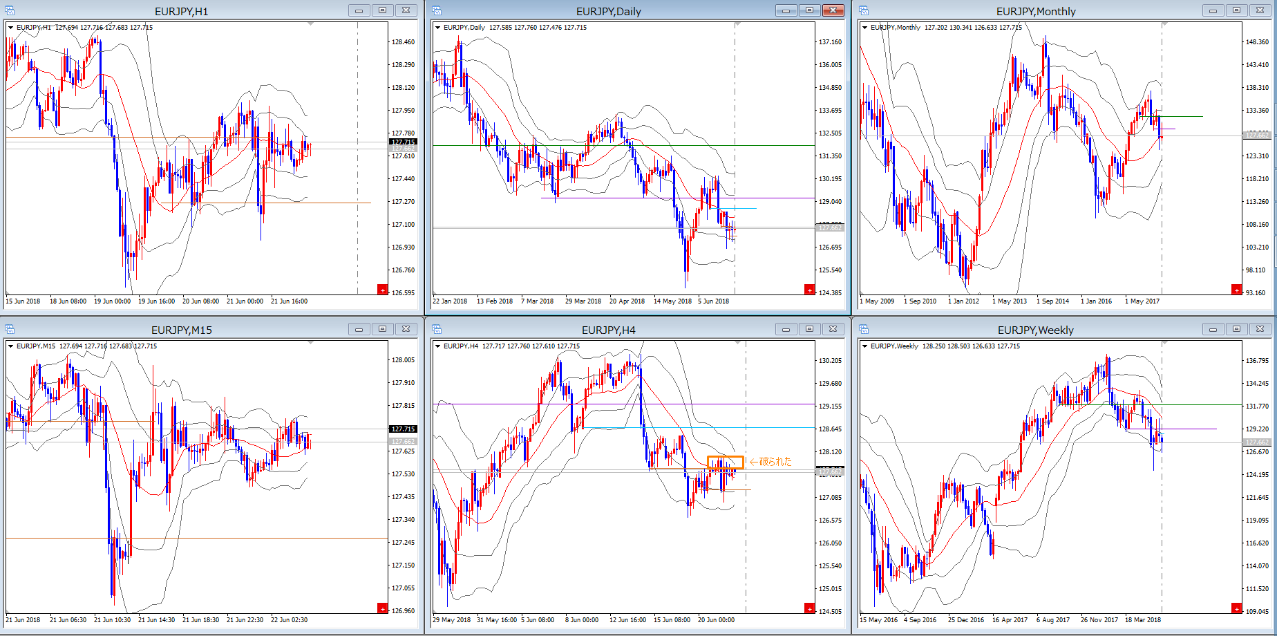Click the chart shift marker atop H1 chart
Screen dimensions: 1277x636
(x=311, y=24)
